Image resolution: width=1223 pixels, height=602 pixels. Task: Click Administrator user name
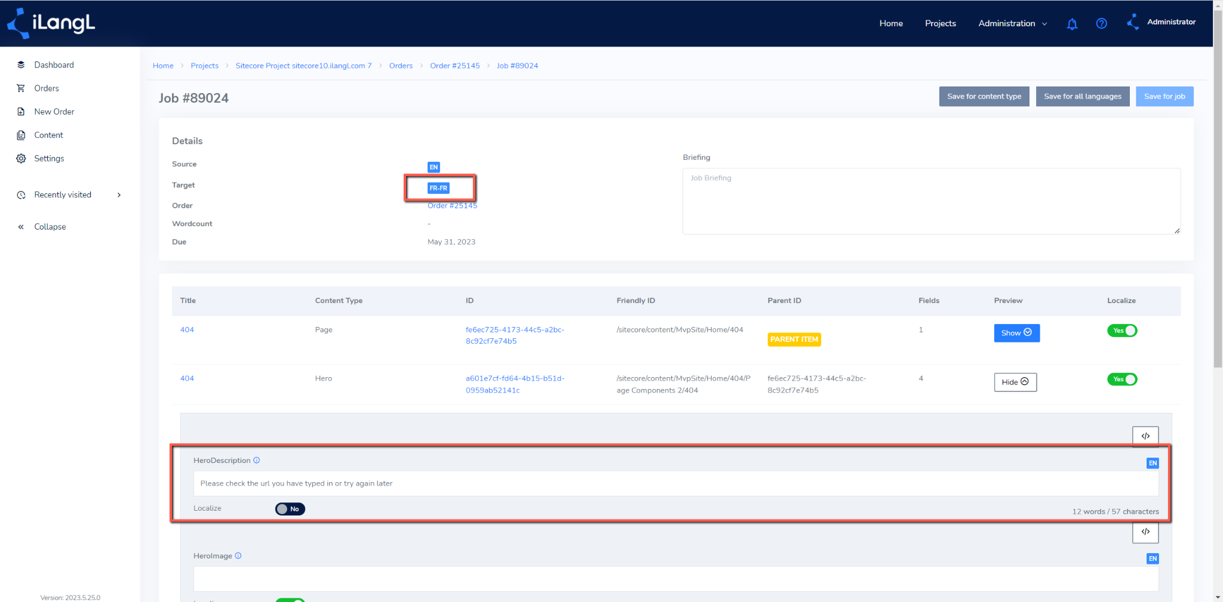pos(1171,22)
